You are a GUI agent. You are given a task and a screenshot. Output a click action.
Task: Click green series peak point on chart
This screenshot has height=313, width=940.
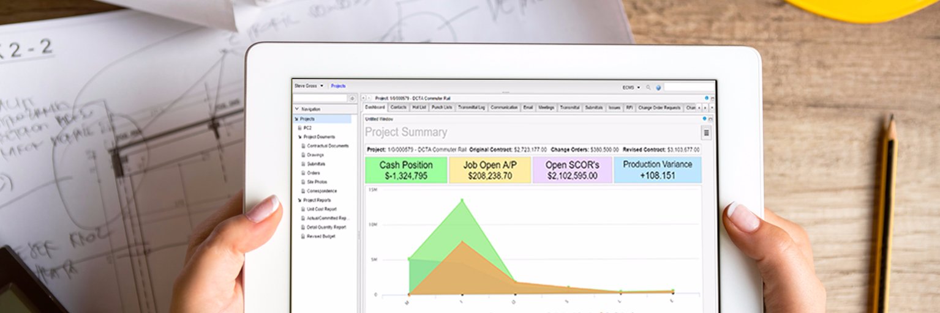pos(462,200)
